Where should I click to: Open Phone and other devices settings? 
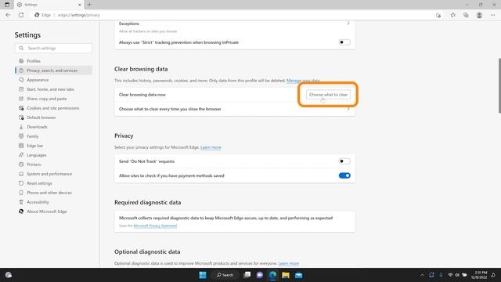[x=53, y=193]
